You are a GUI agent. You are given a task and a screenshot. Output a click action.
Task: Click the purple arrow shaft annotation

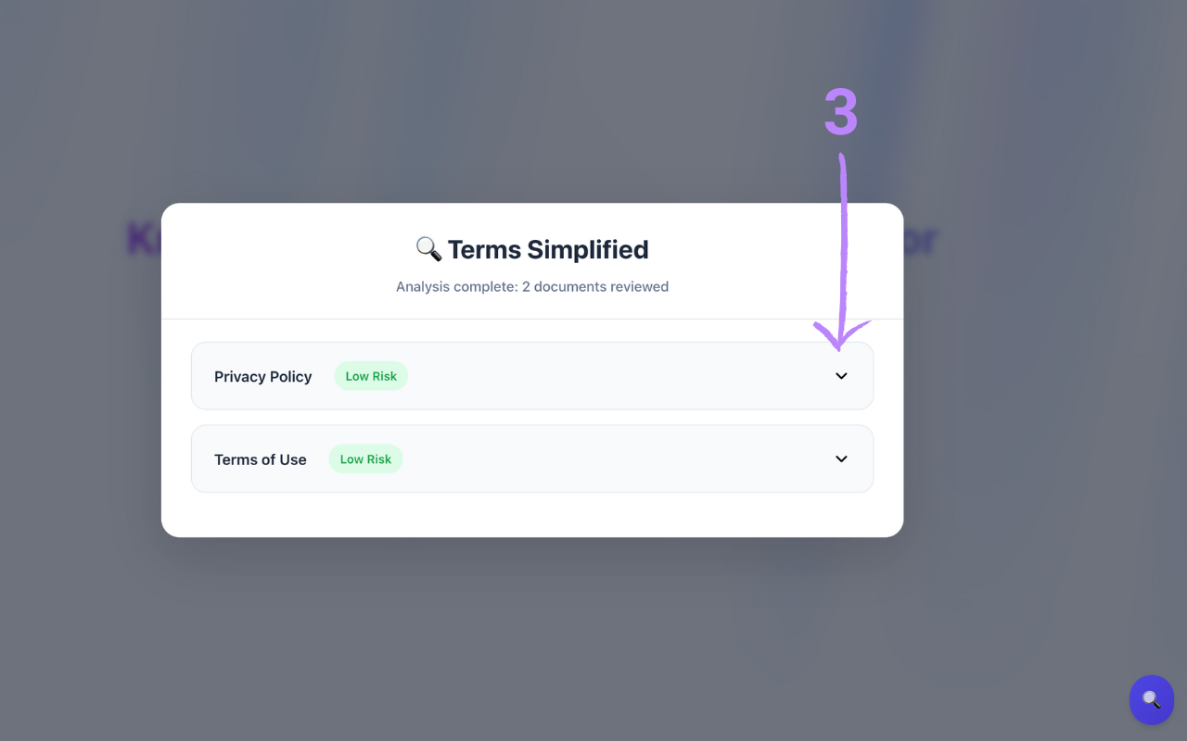[x=843, y=241]
